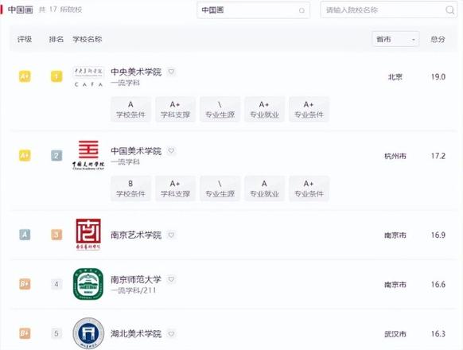
Task: Click the total score 17.2
Action: coord(438,156)
